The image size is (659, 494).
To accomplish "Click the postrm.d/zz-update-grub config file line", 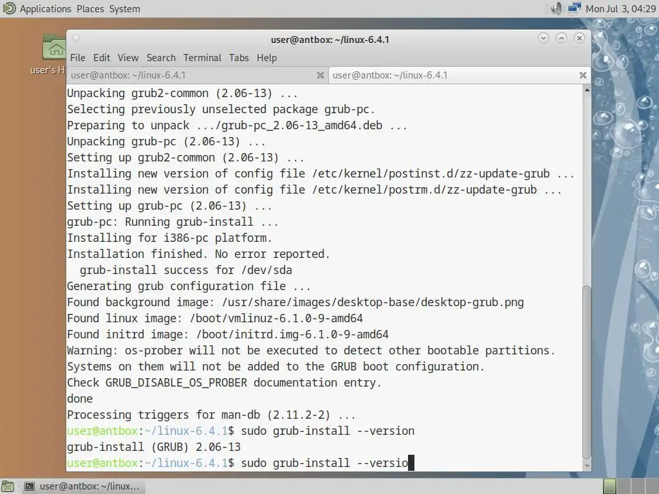I will pos(314,190).
